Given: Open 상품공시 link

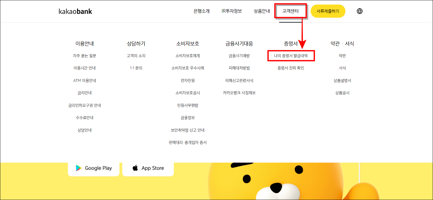Looking at the screenshot, I should click(x=342, y=93).
